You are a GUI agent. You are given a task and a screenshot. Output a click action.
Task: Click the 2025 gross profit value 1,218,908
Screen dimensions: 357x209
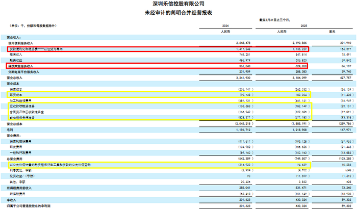pos(300,130)
